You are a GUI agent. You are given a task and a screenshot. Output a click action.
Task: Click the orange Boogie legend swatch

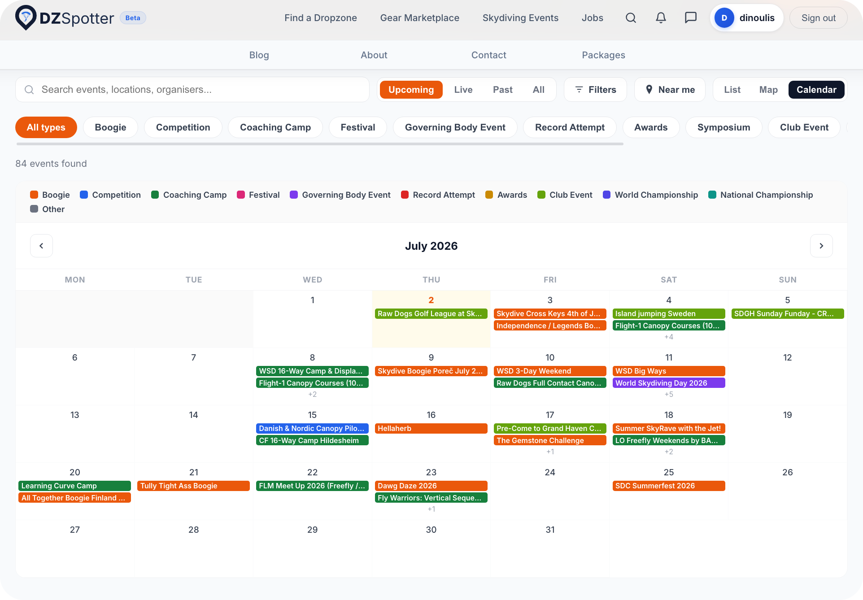[x=34, y=195]
